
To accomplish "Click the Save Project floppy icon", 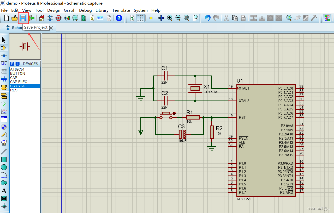I will (x=23, y=18).
